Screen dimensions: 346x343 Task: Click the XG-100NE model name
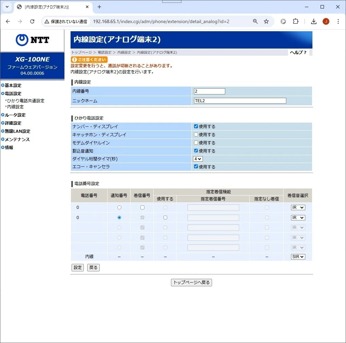click(33, 59)
